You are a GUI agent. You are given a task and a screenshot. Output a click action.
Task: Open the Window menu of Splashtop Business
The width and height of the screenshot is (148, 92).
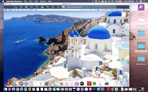43,1
